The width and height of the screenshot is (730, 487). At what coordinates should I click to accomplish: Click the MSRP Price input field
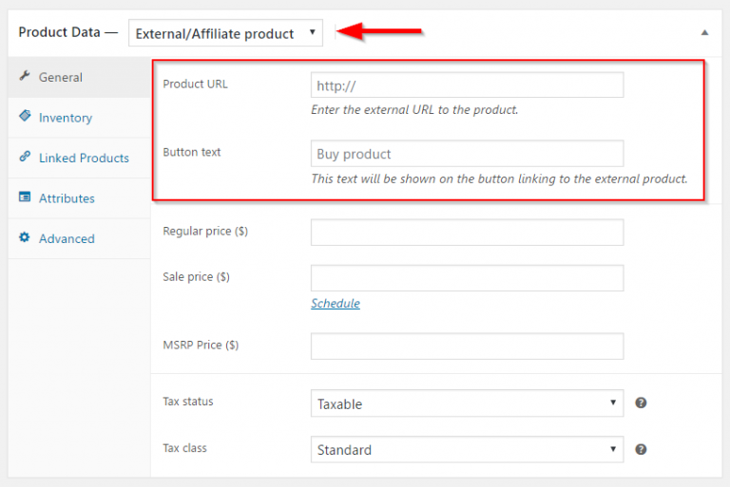pyautogui.click(x=467, y=347)
